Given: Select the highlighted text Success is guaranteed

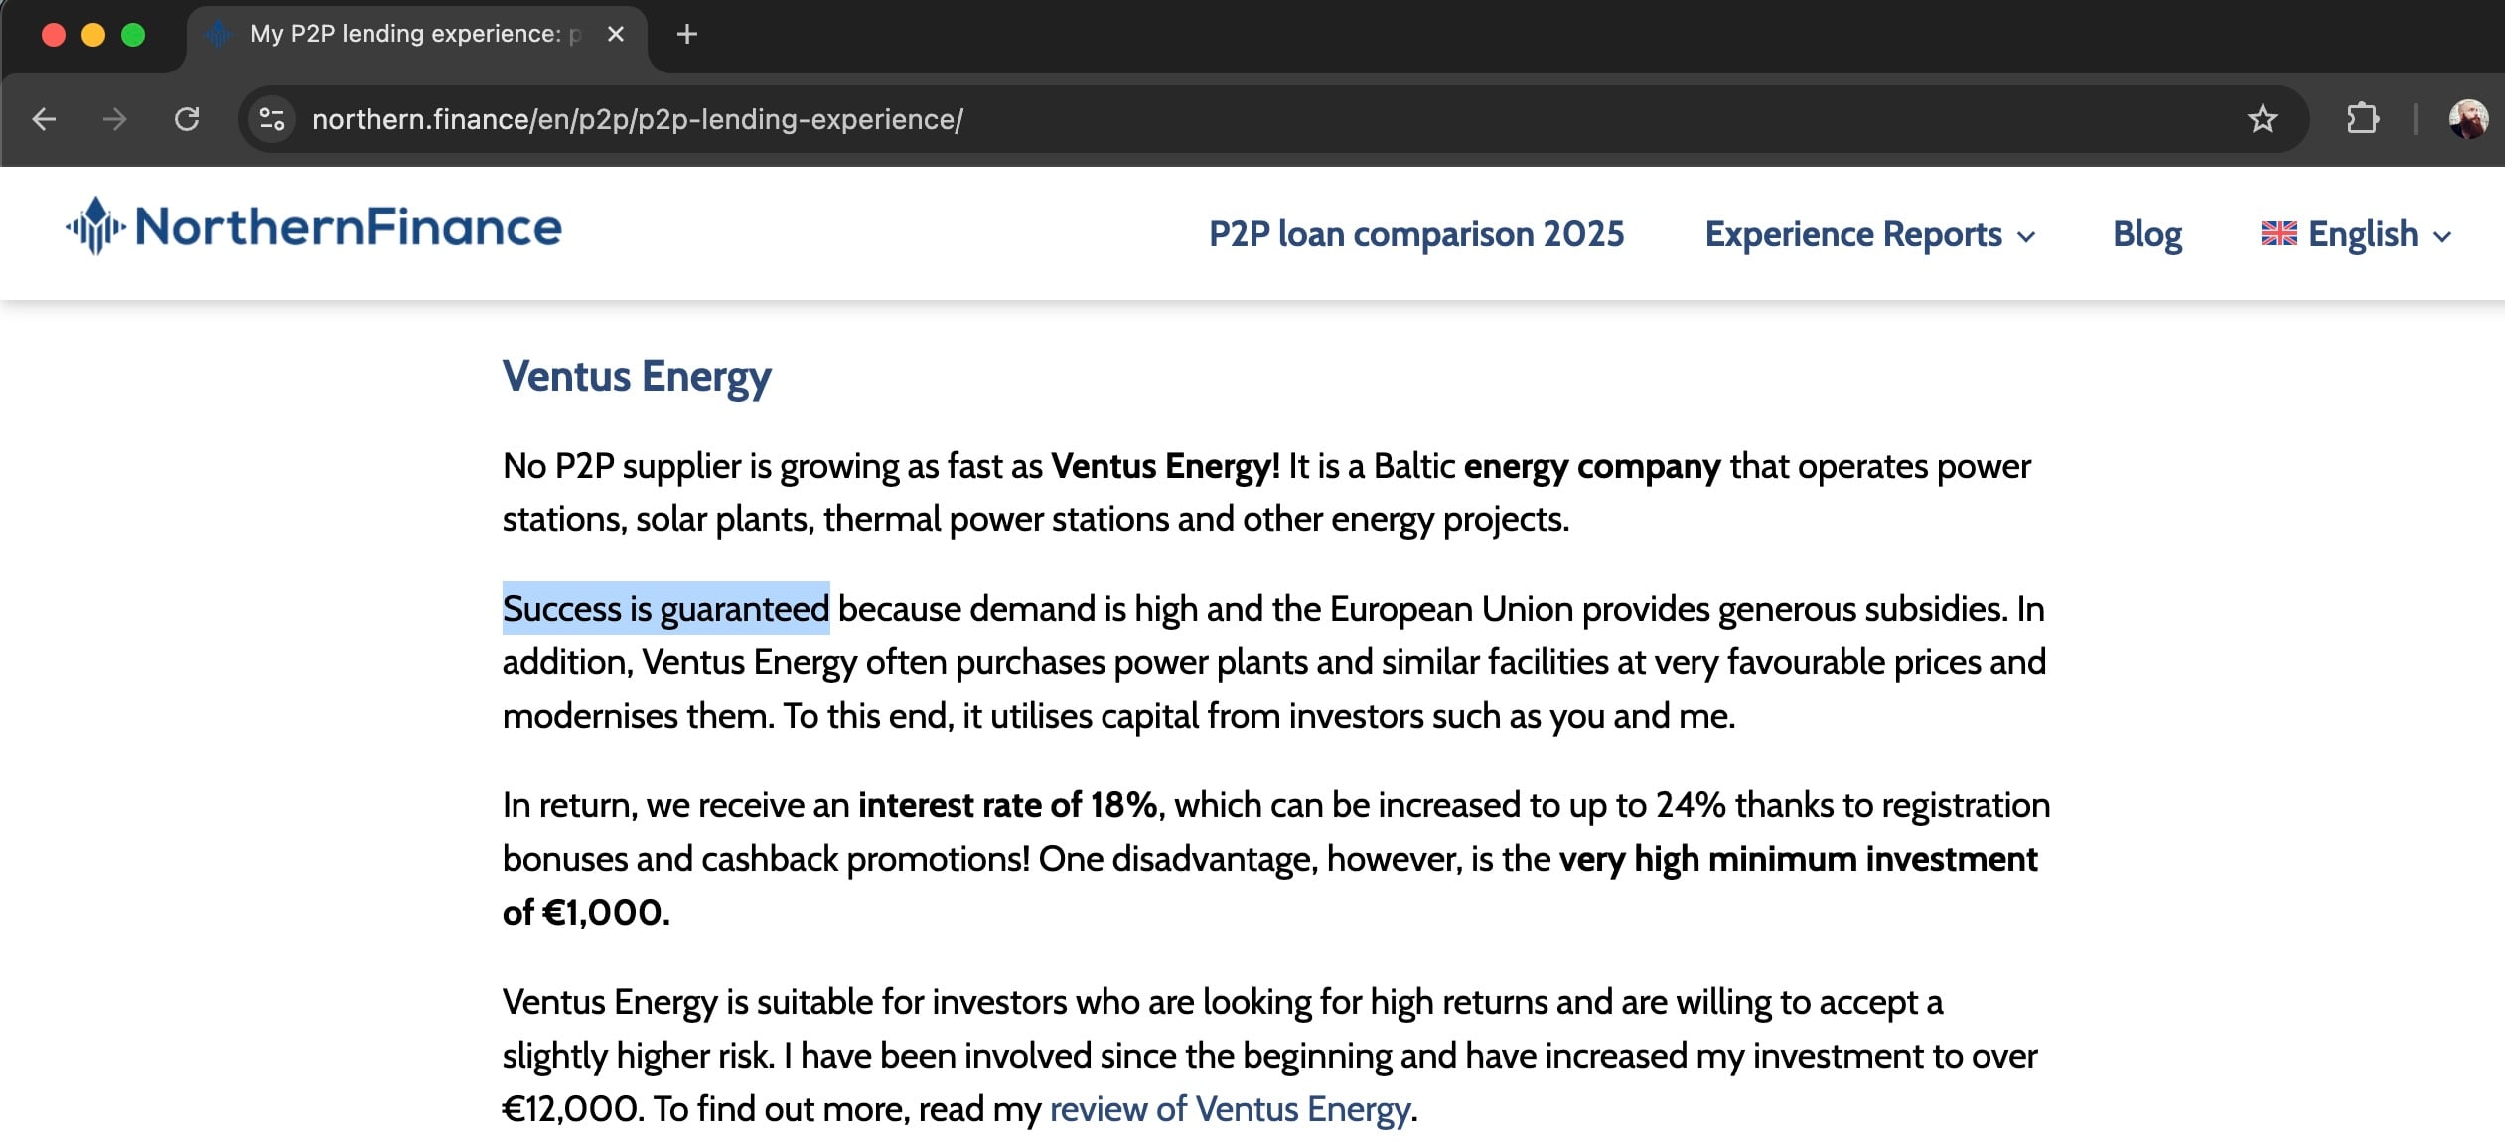Looking at the screenshot, I should [x=665, y=608].
